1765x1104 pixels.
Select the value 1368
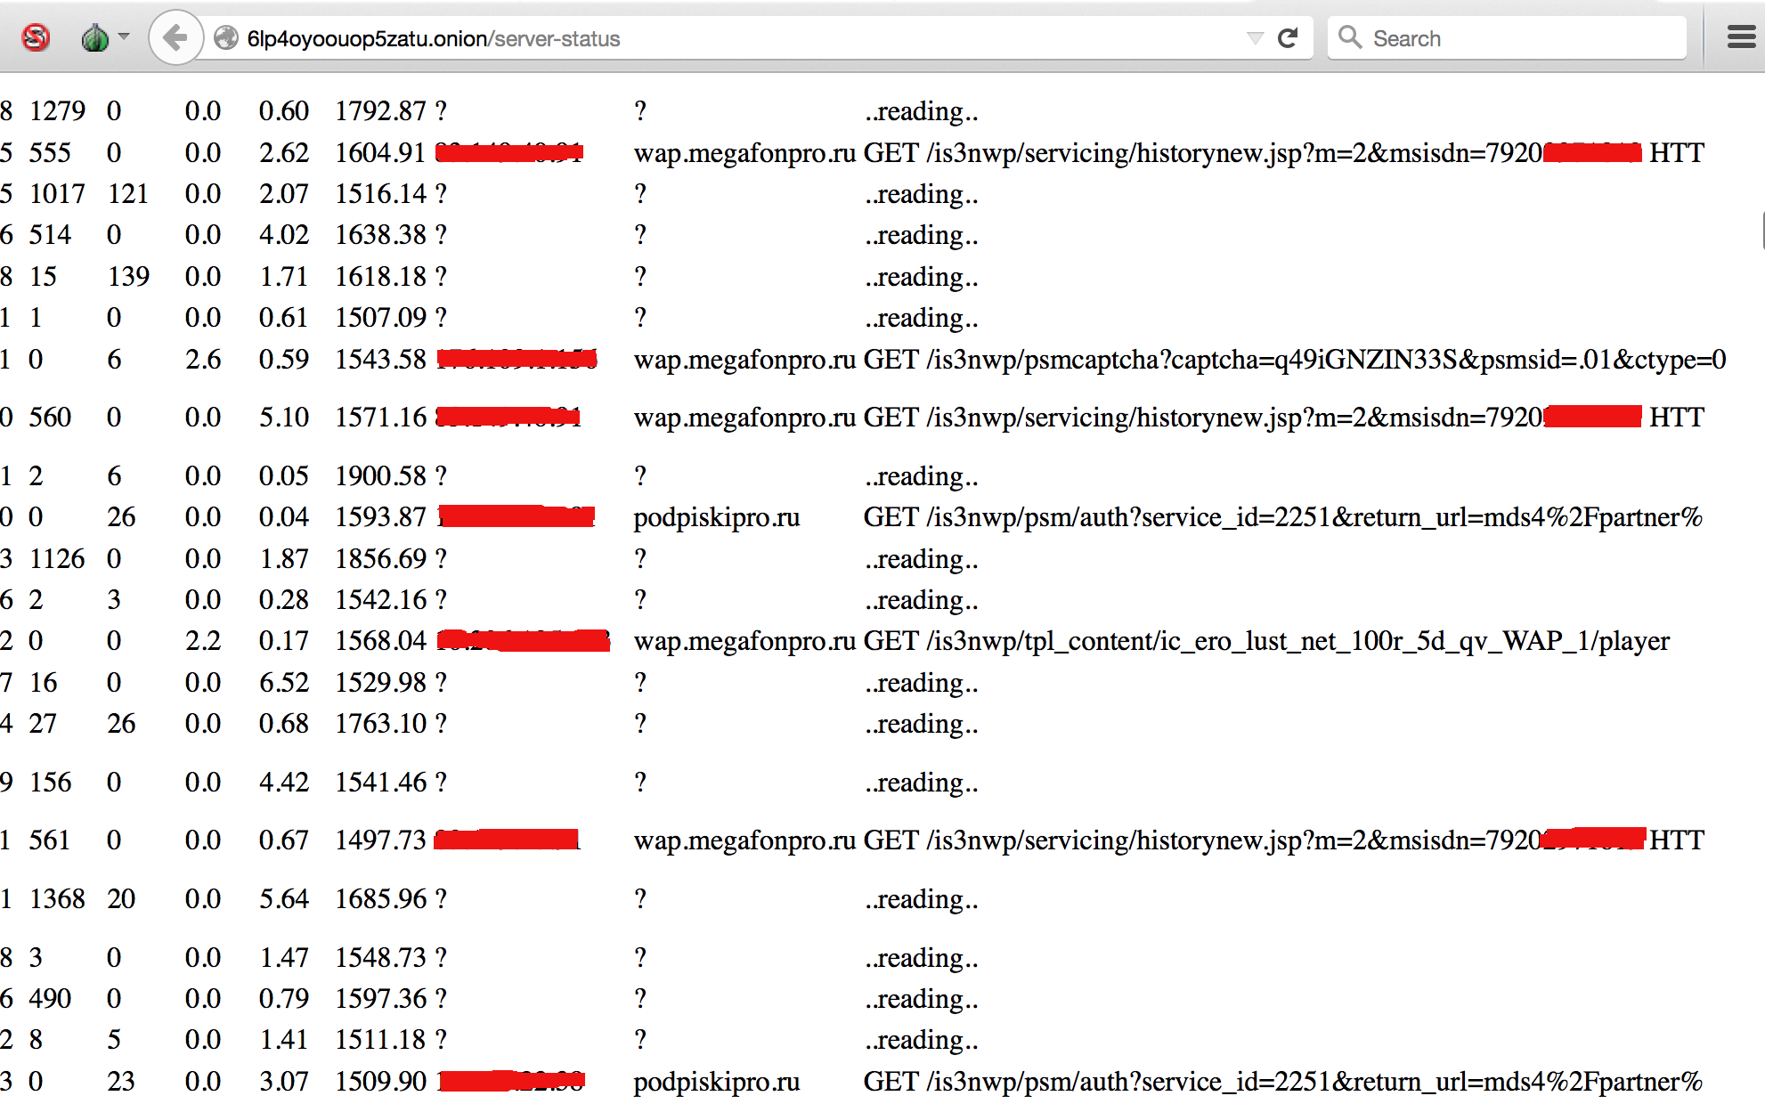(x=57, y=899)
